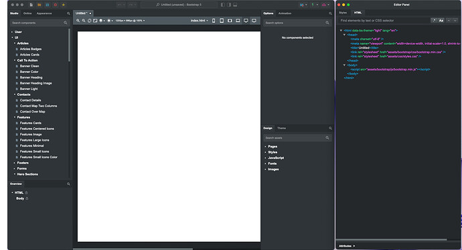Click the Editor Panel horizontal scrollbar
Image resolution: width=462 pixels, height=250 pixels.
click(391, 240)
